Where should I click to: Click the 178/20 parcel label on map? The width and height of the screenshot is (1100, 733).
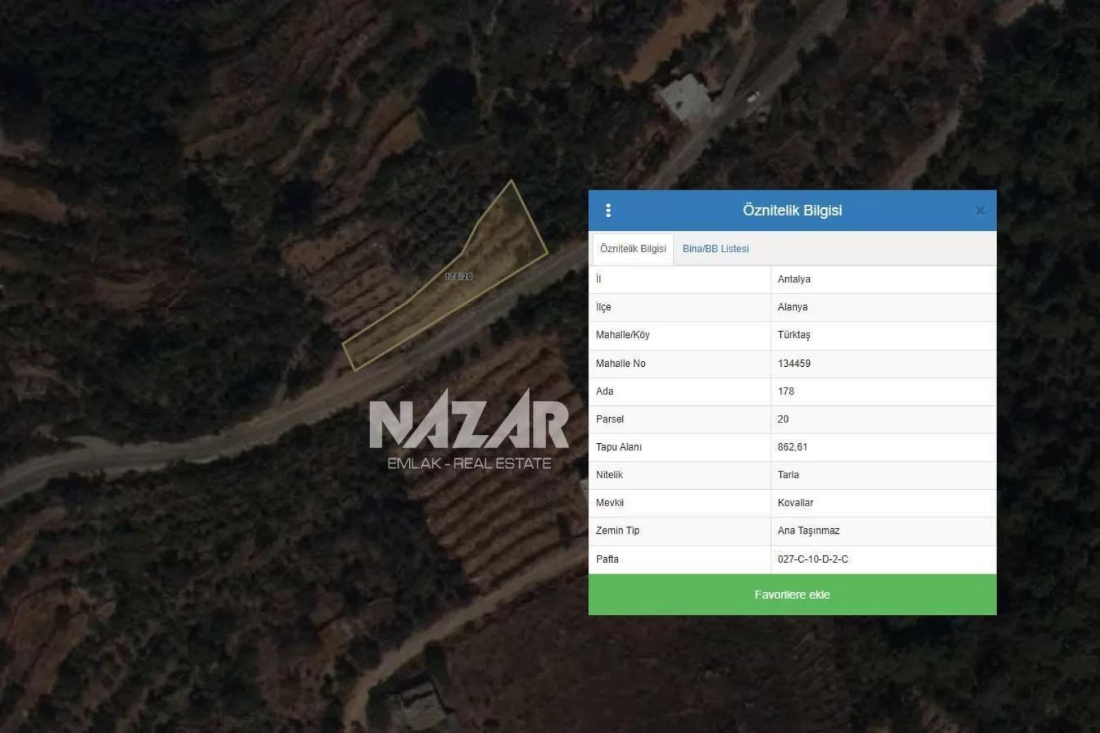coord(459,277)
